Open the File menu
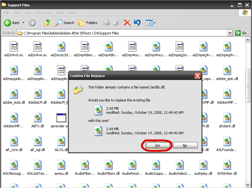The image size is (252, 188). tap(6, 13)
